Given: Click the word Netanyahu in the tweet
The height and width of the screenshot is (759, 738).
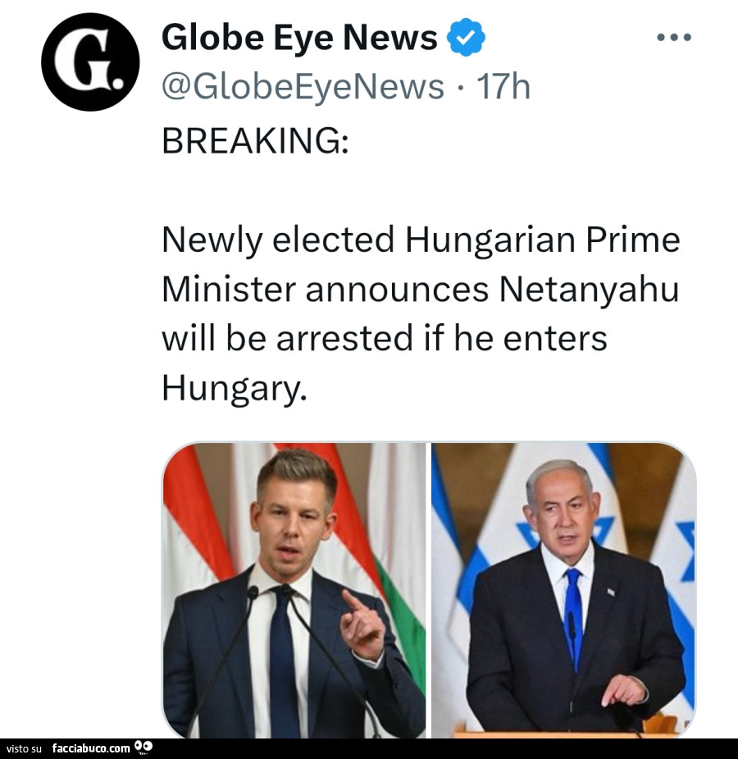Looking at the screenshot, I should click(589, 289).
